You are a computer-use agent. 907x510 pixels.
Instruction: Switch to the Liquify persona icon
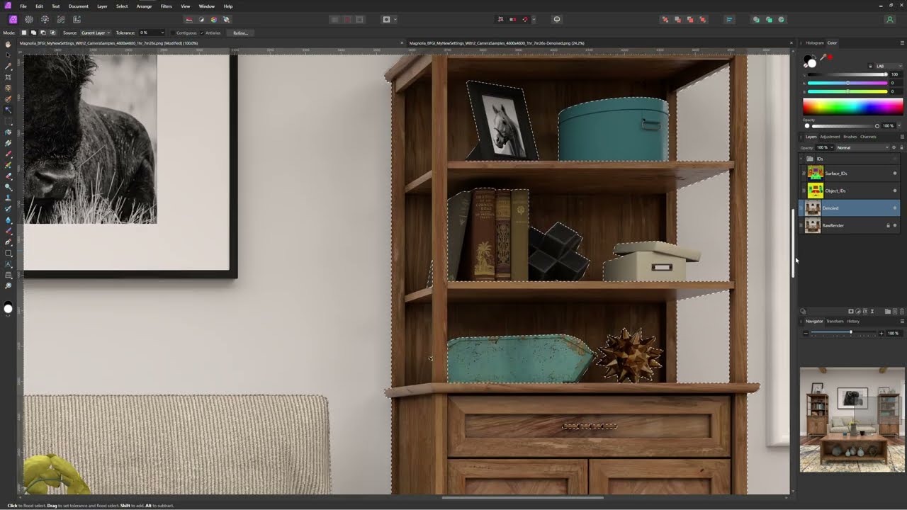[30, 19]
